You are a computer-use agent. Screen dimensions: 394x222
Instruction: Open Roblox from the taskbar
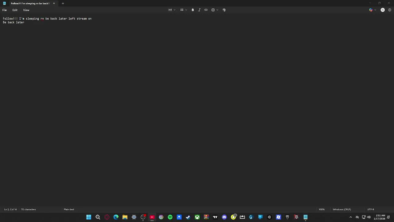click(278, 217)
